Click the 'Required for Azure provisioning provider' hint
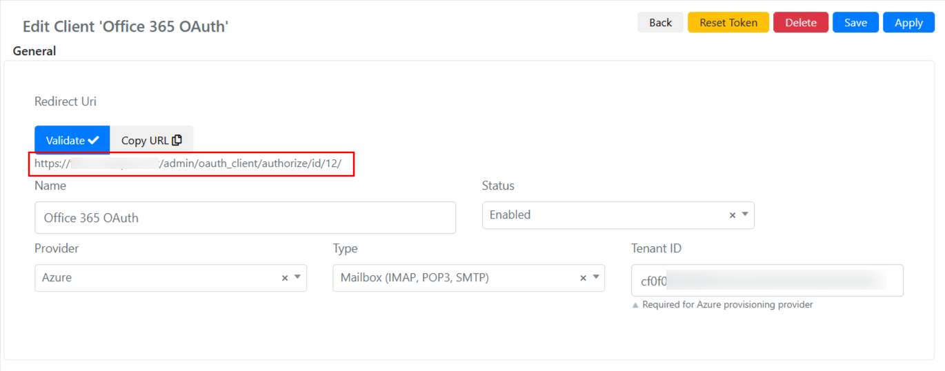The image size is (945, 371). click(x=727, y=304)
